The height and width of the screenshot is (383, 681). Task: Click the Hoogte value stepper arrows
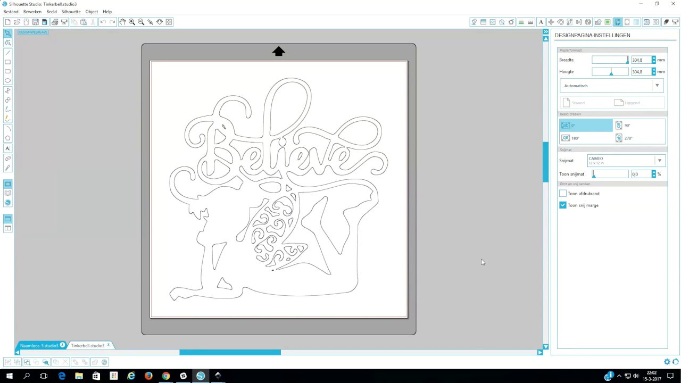click(x=654, y=72)
